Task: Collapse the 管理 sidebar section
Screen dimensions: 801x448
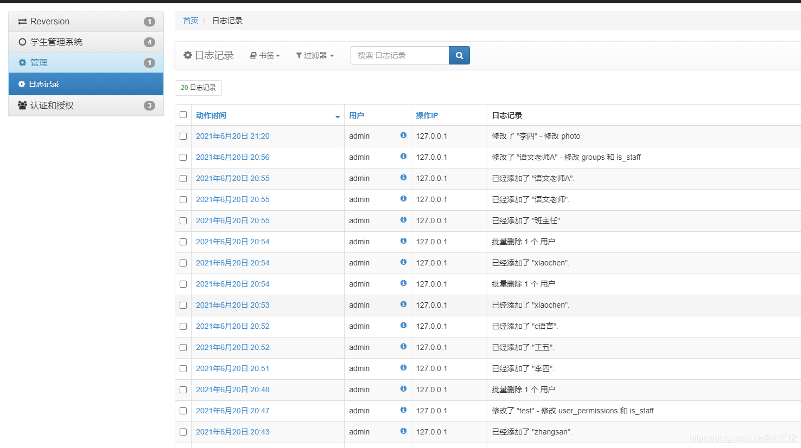Action: (86, 63)
